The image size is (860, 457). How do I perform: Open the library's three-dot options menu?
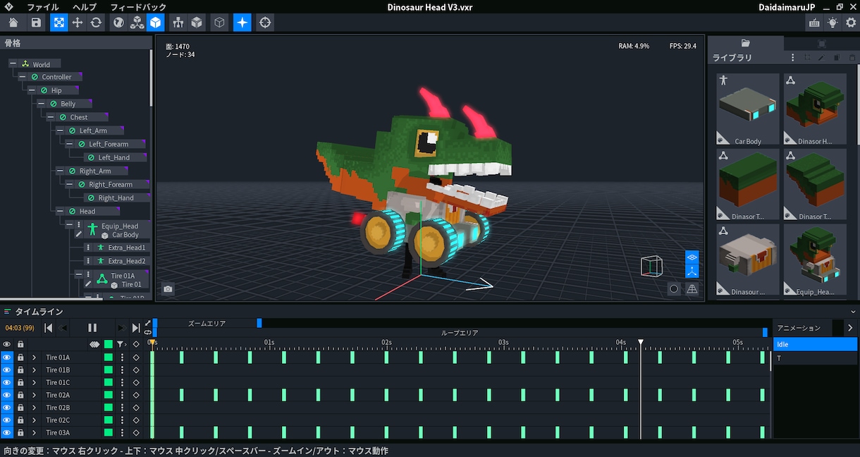[792, 58]
